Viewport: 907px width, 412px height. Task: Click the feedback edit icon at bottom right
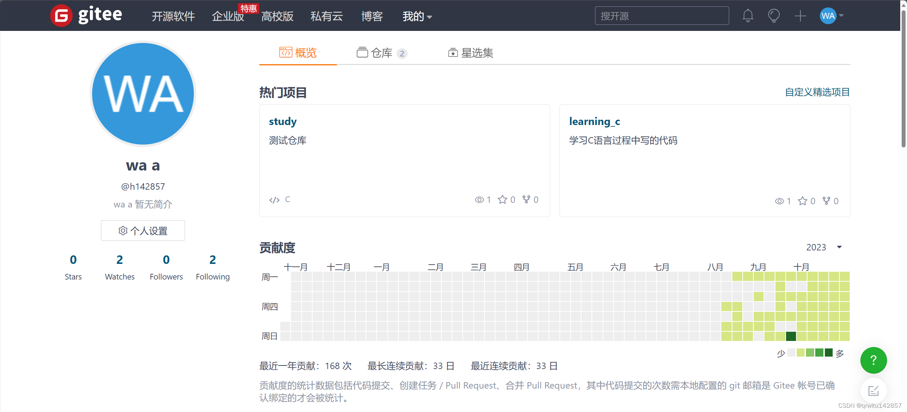point(873,391)
